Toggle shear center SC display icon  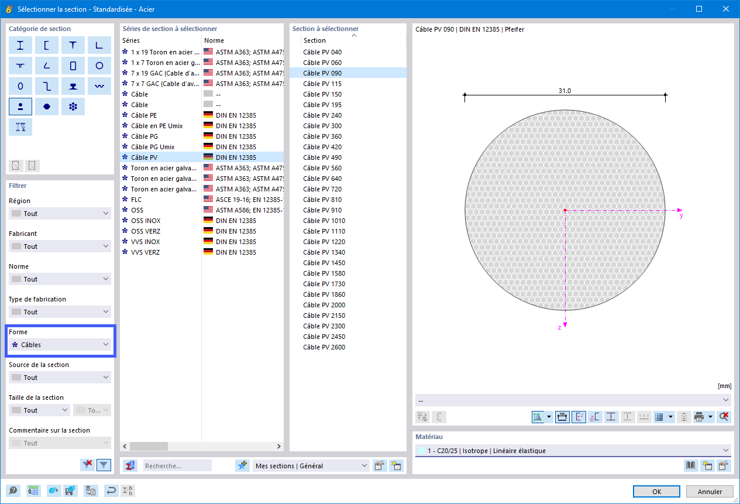click(x=595, y=417)
